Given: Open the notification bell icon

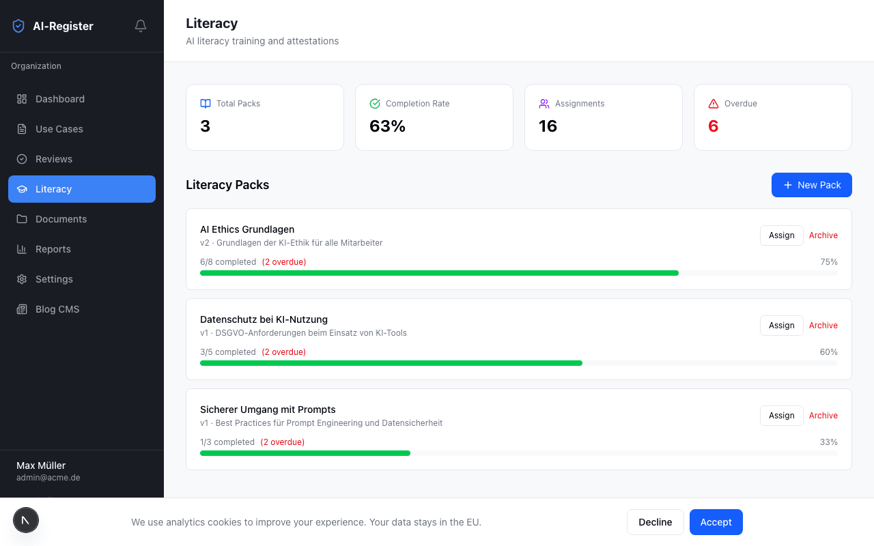Looking at the screenshot, I should point(140,25).
